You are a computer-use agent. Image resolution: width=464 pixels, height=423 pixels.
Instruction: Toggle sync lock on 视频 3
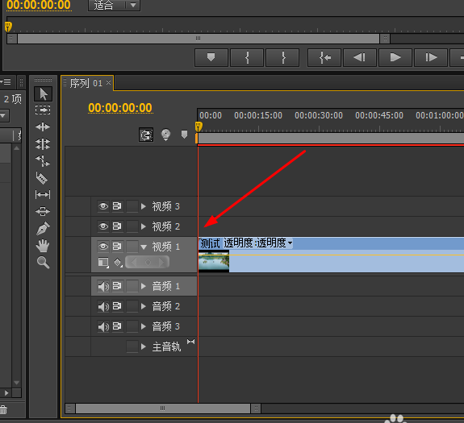[117, 206]
